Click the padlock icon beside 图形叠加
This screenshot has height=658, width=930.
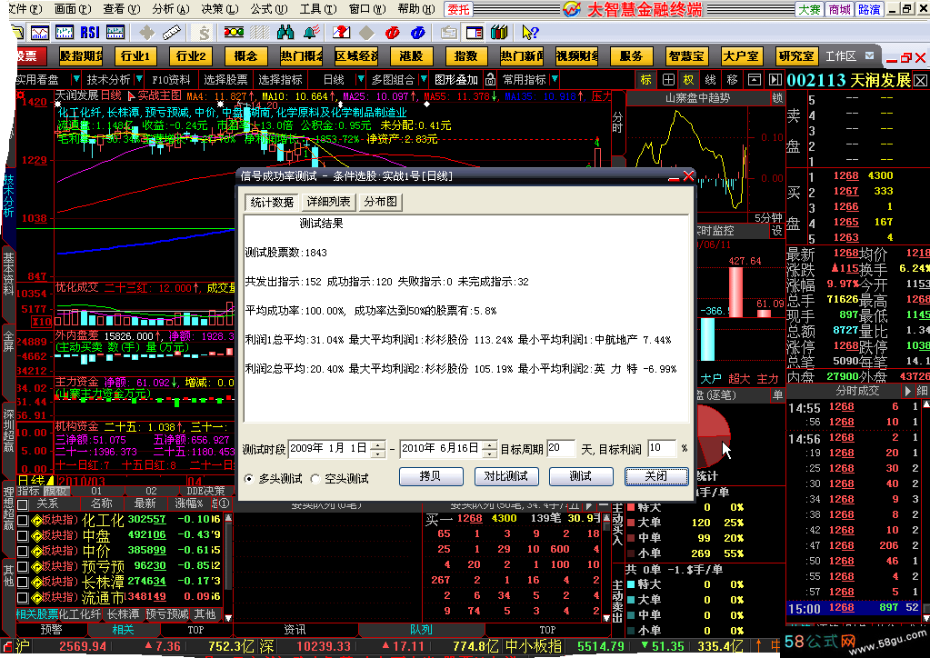tap(490, 79)
